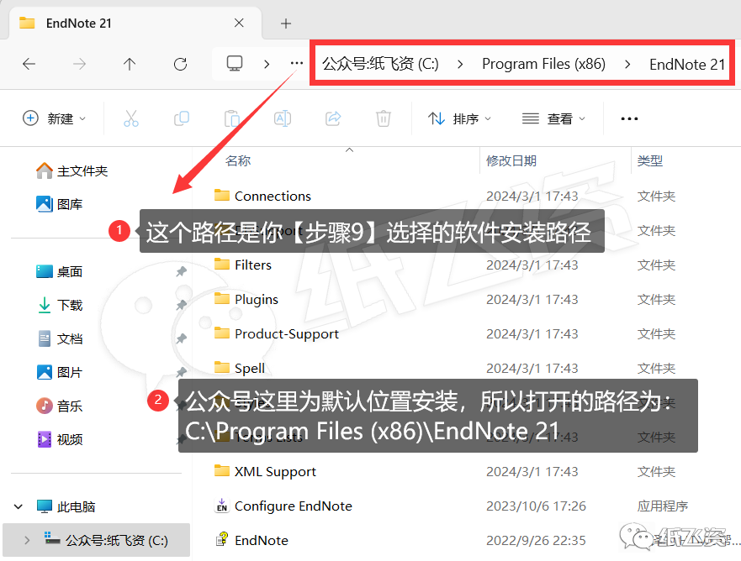This screenshot has width=741, height=561.
Task: Close the EndNote 21 tab
Action: (239, 23)
